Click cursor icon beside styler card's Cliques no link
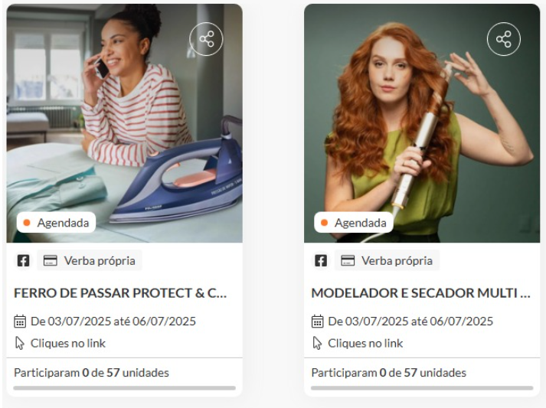The image size is (546, 408). point(317,343)
